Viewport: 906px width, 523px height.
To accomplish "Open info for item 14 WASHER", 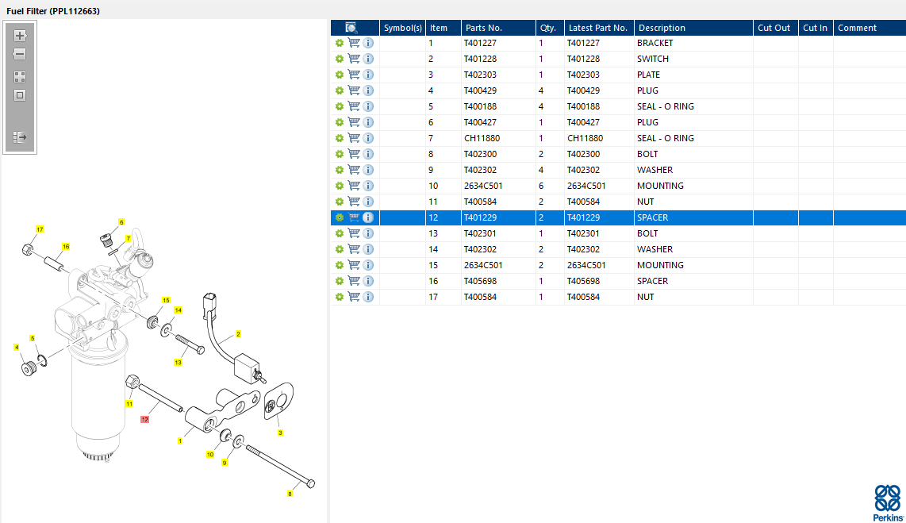I will pos(368,250).
